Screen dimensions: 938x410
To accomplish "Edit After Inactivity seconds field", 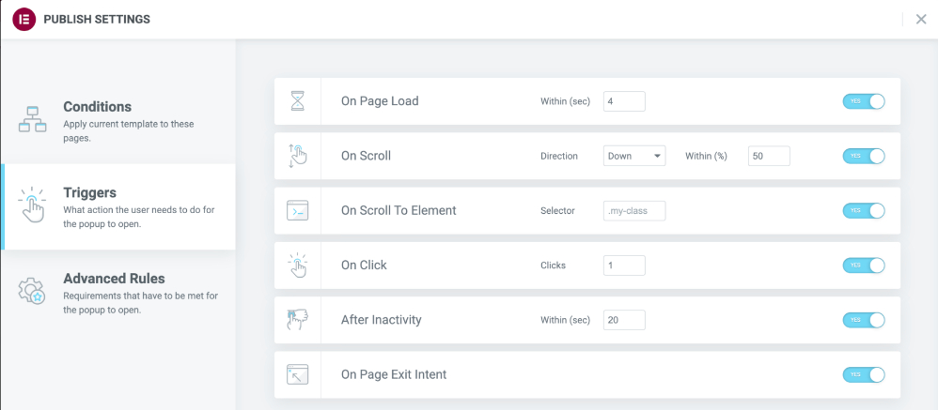I will click(x=624, y=321).
